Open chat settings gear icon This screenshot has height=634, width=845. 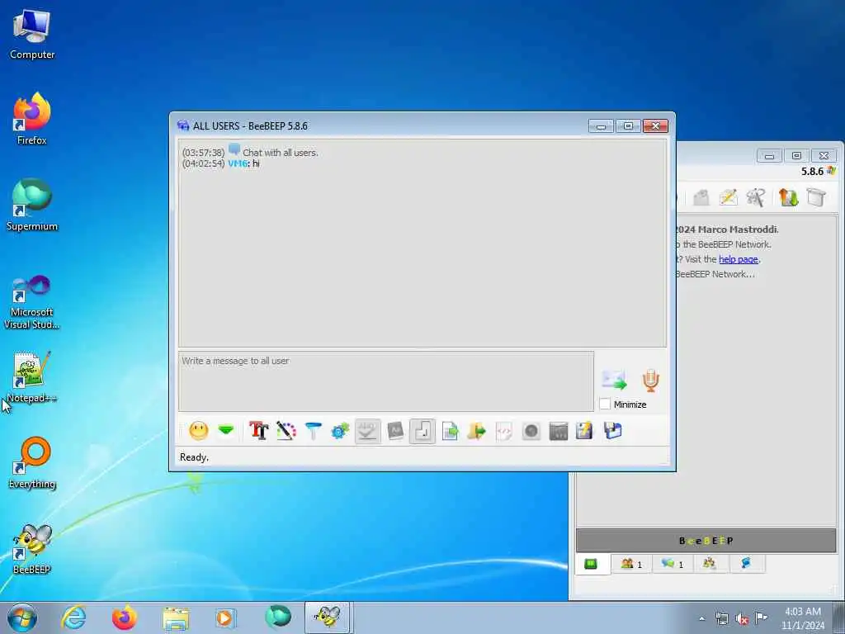tap(340, 431)
